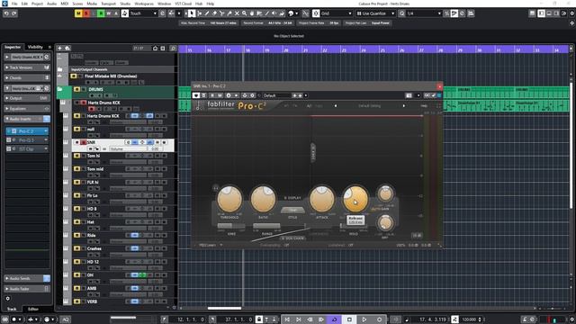Click the Redo arrow in toolbar
Viewport: 576px width, 324px height.
[14, 13]
